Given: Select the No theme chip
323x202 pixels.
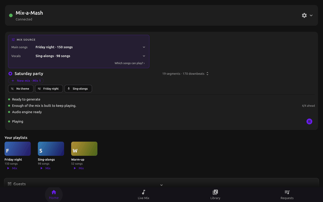Looking at the screenshot, I should pyautogui.click(x=21, y=89).
